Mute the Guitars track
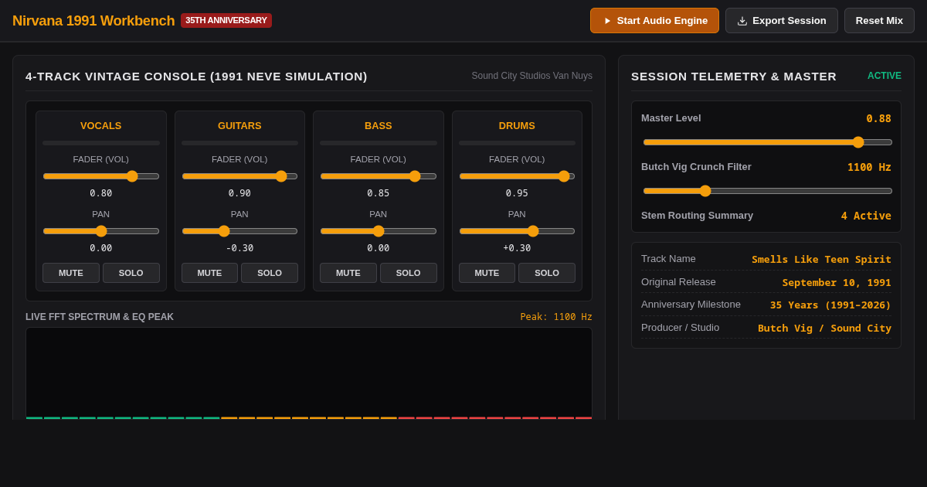 (209, 273)
